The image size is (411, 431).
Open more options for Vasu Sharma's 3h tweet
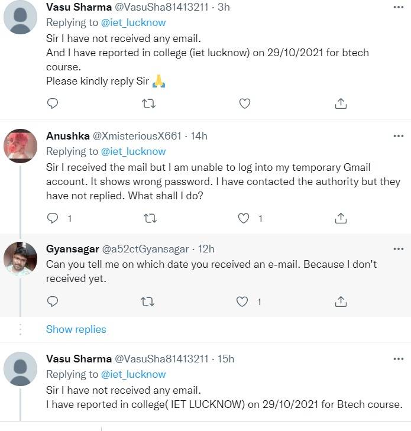tap(398, 8)
